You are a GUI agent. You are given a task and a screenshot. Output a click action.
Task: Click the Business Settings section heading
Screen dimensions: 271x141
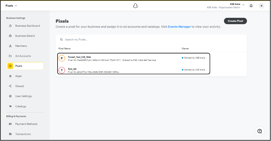point(16,18)
